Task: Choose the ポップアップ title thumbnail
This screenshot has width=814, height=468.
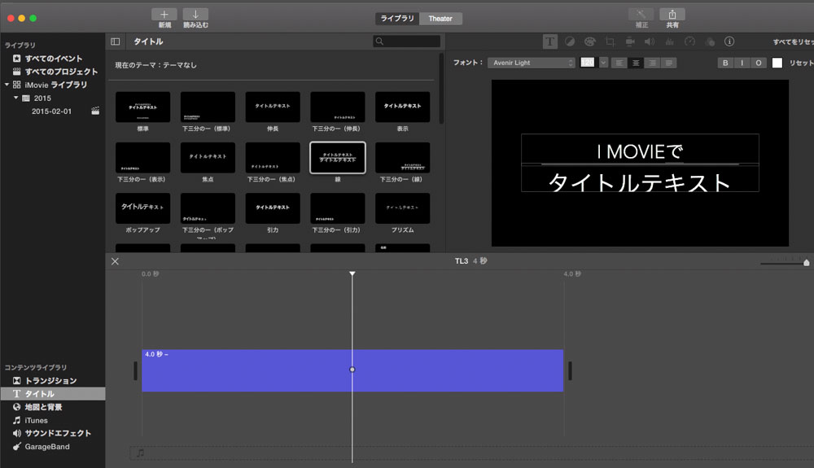Action: pos(142,208)
